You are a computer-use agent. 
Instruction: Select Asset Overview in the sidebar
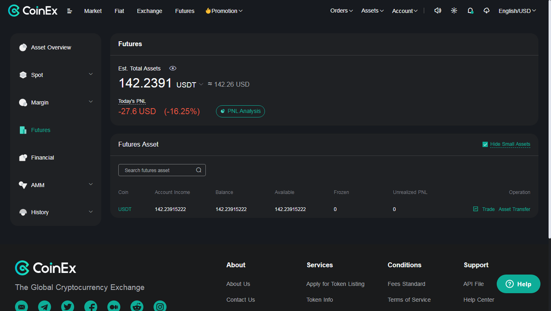tap(51, 47)
